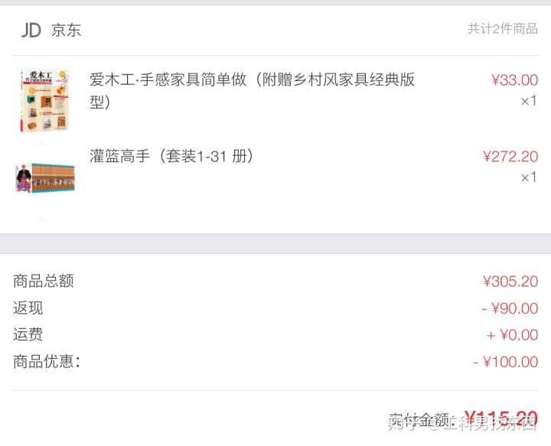Click the ×1 quantity beside 爱木工
This screenshot has width=551, height=446.
(529, 101)
